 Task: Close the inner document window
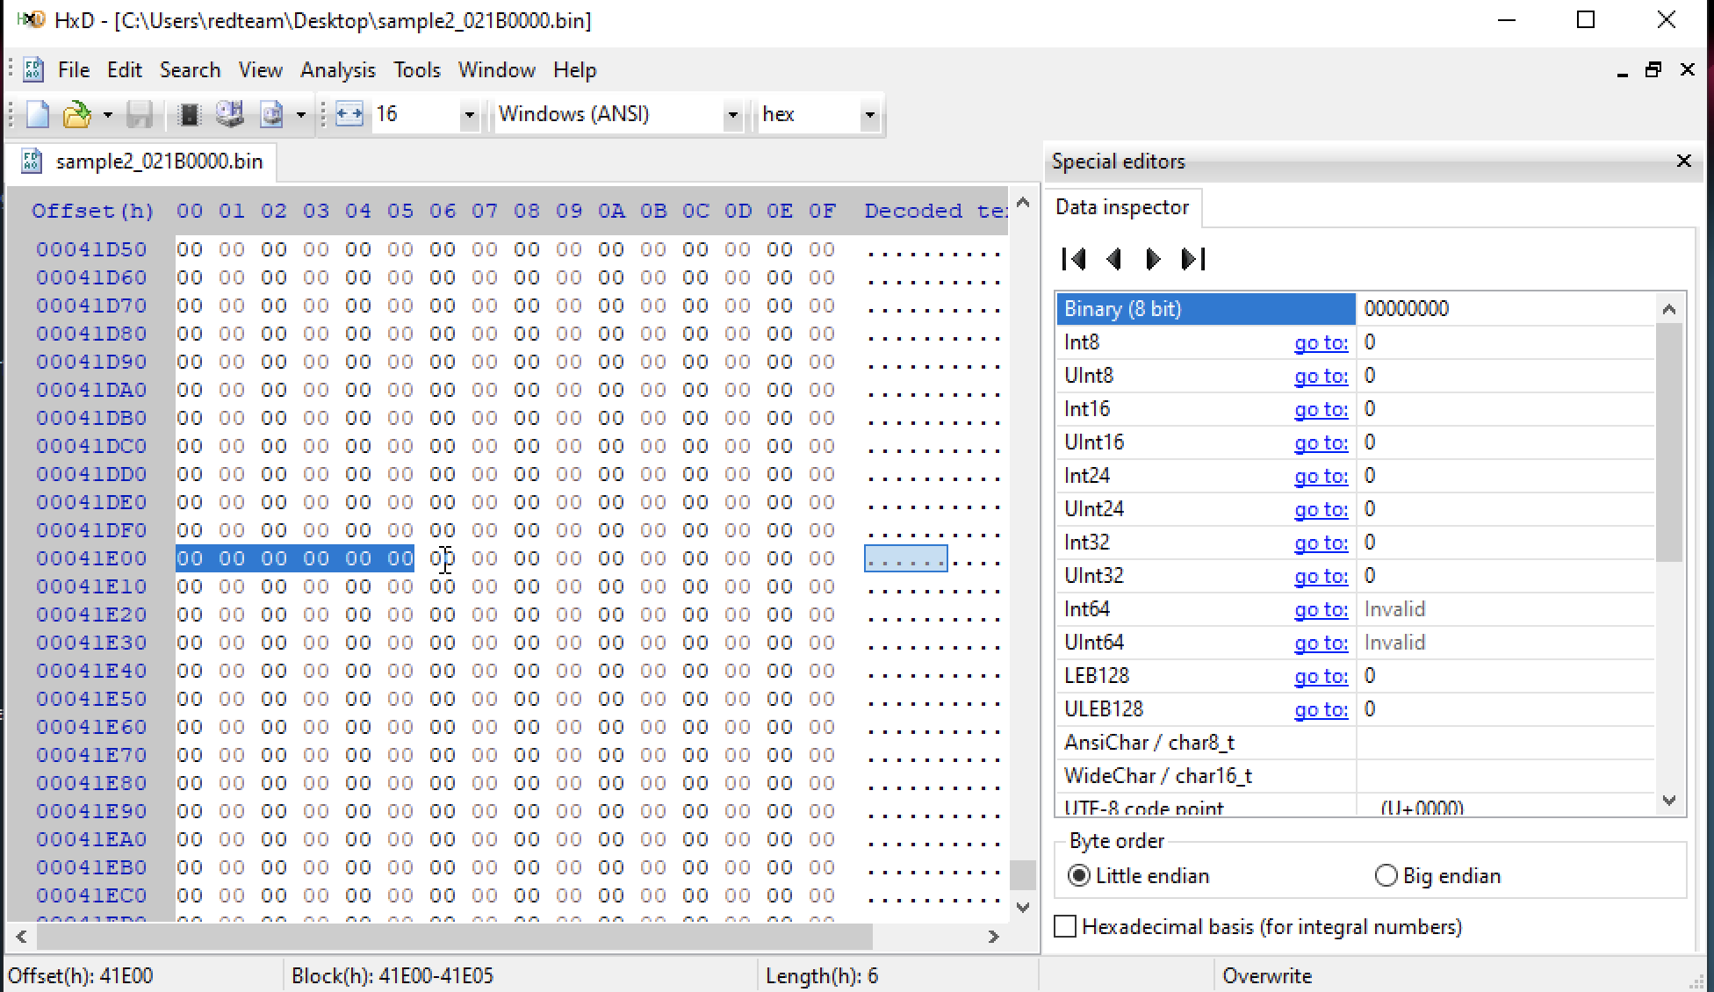(1687, 69)
